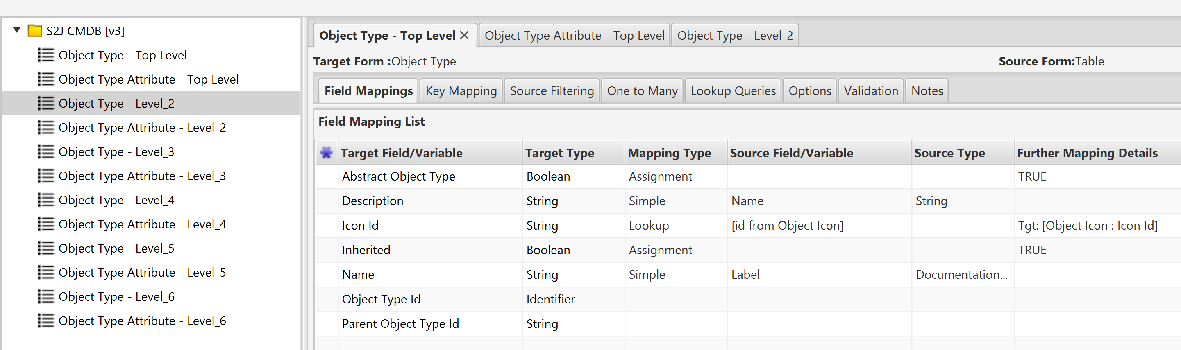Image resolution: width=1181 pixels, height=350 pixels.
Task: Select Object Type - Level_3 in tree
Action: 116,151
